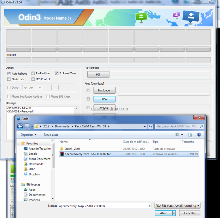Click the Abrir button split arrow
Image resolution: width=220 pixels, height=218 pixels.
[x=174, y=213]
